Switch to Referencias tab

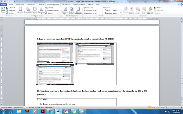click(x=66, y=5)
